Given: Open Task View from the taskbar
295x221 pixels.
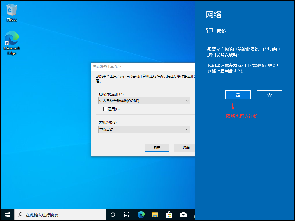Looking at the screenshot, I should pyautogui.click(x=127, y=215).
